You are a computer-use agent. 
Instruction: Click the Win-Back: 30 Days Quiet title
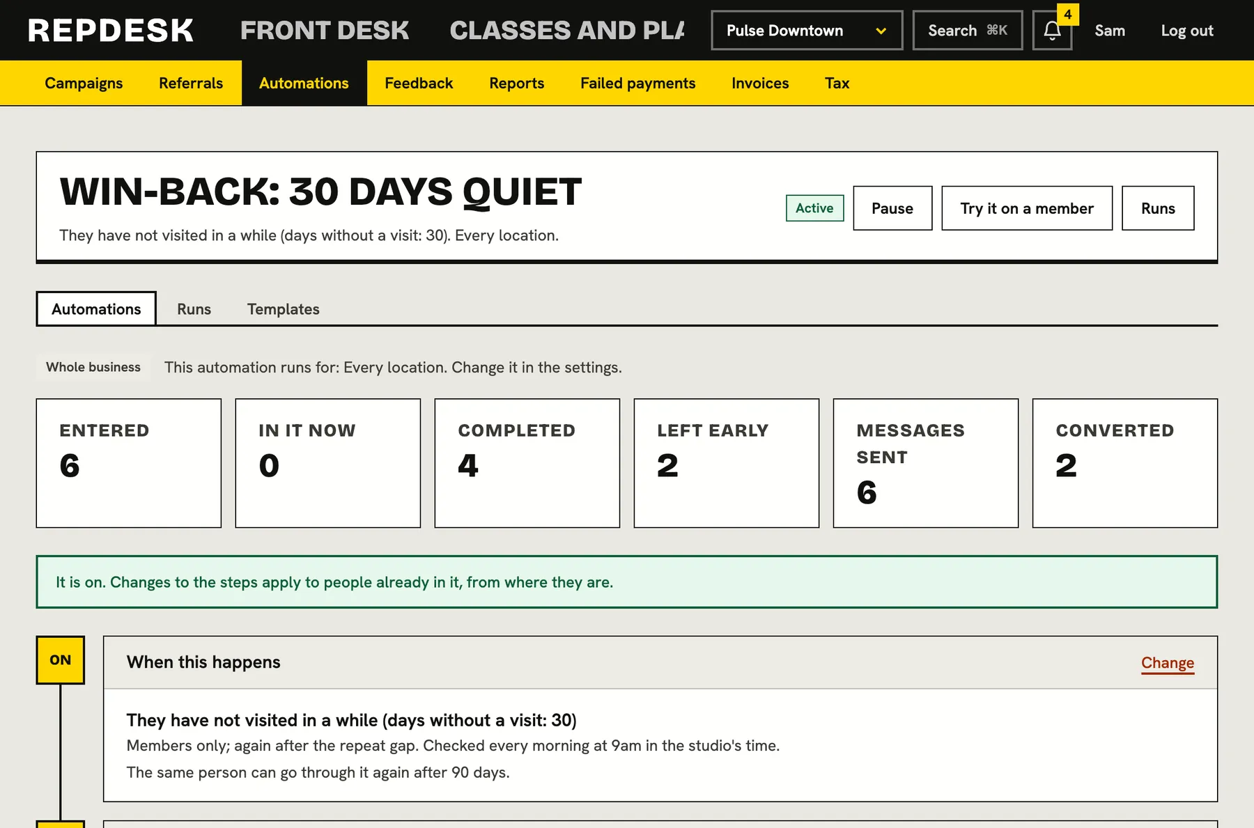point(320,192)
